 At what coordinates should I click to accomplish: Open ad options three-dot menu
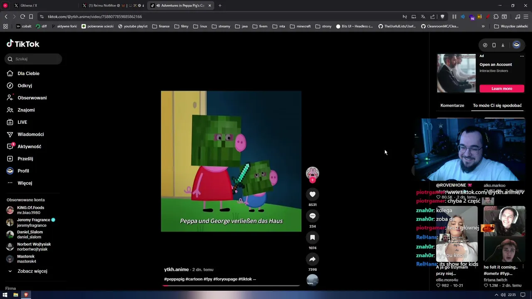(x=522, y=56)
